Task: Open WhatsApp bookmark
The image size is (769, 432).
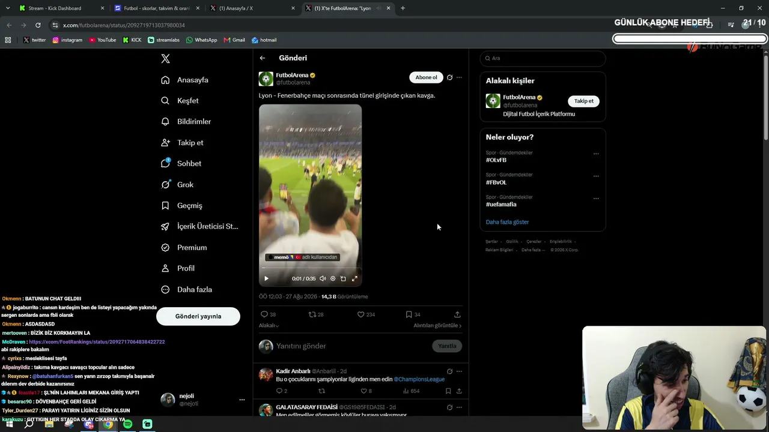Action: point(201,40)
